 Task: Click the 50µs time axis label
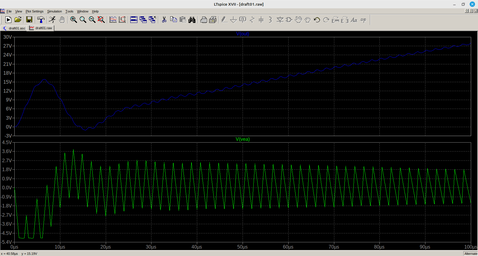(242, 247)
